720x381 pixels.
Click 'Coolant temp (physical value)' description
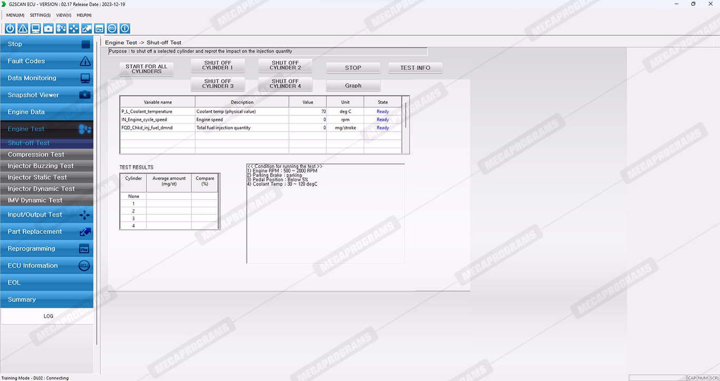click(242, 112)
